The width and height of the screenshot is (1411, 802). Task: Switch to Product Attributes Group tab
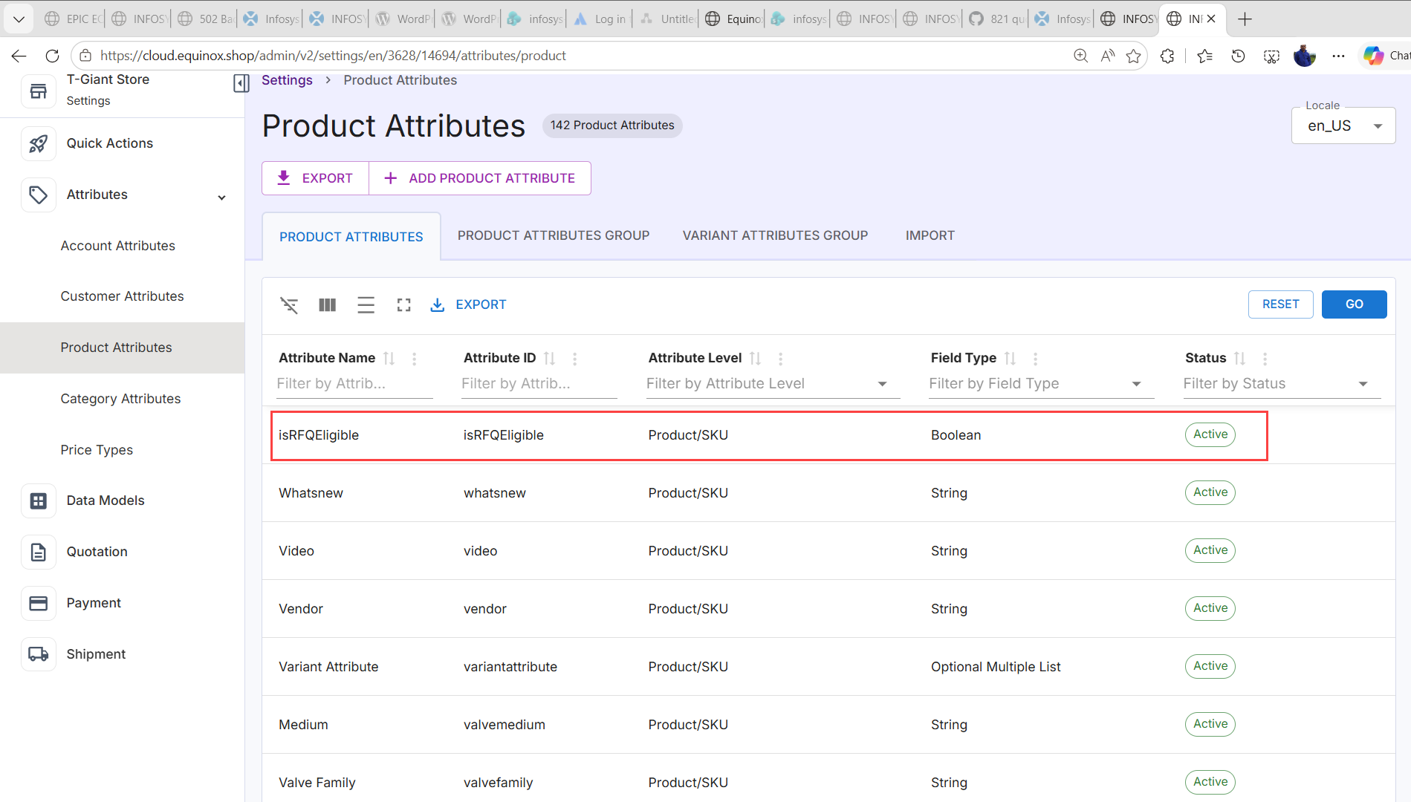pos(554,235)
